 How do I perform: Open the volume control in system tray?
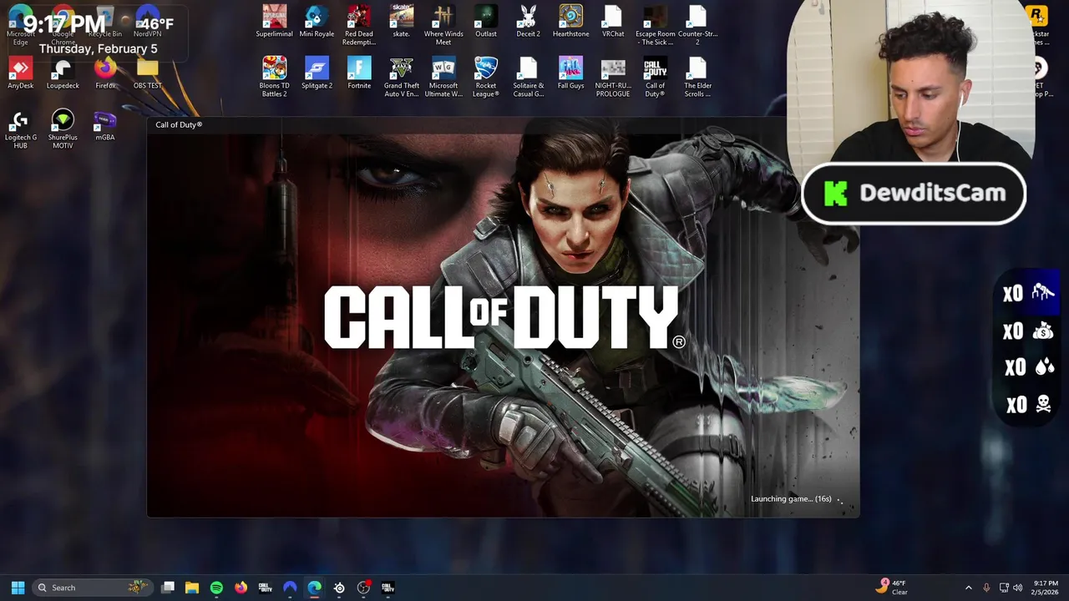coord(1017,588)
